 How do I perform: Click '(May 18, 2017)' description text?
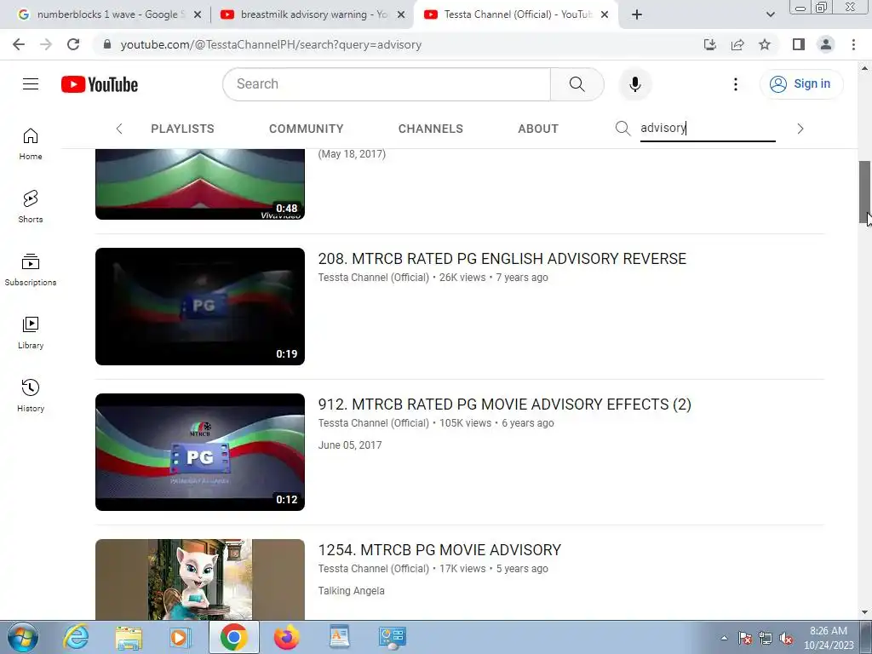pyautogui.click(x=352, y=154)
